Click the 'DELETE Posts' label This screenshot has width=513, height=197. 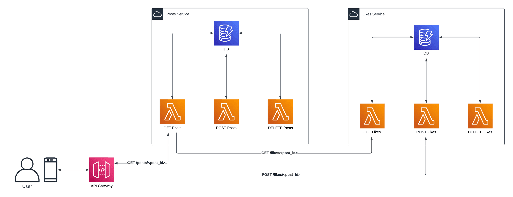[280, 128]
